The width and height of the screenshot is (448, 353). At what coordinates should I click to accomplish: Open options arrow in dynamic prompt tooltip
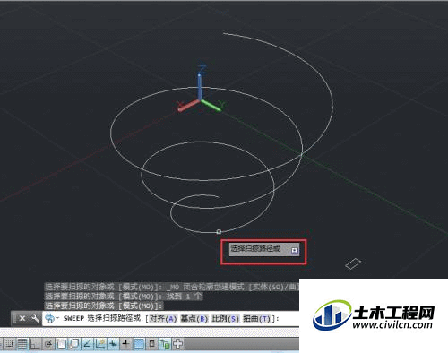click(295, 251)
